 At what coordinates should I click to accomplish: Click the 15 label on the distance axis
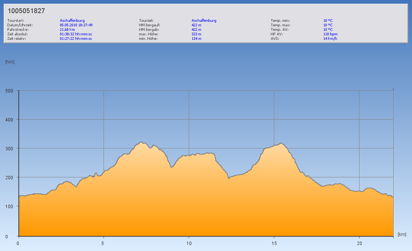[274, 243]
